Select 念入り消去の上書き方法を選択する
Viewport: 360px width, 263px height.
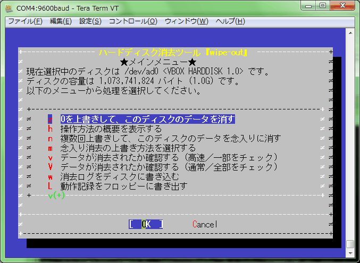point(128,148)
